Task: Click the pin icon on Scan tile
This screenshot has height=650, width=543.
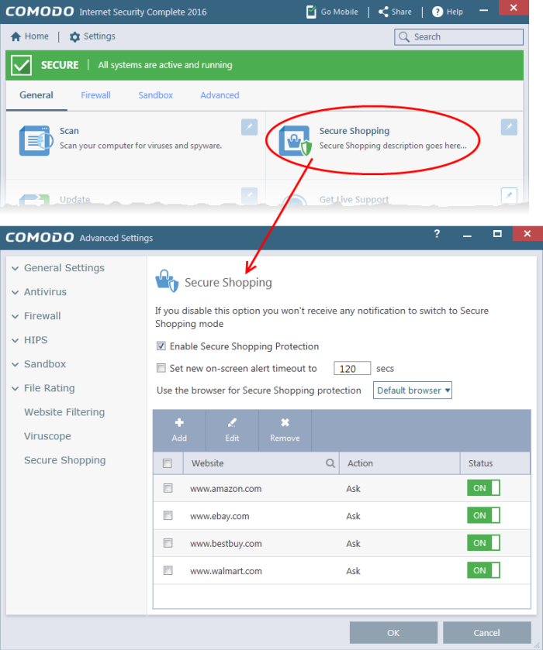Action: tap(249, 127)
